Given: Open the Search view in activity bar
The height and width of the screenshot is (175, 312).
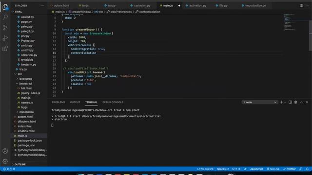Looking at the screenshot, I should (x=5, y=17).
